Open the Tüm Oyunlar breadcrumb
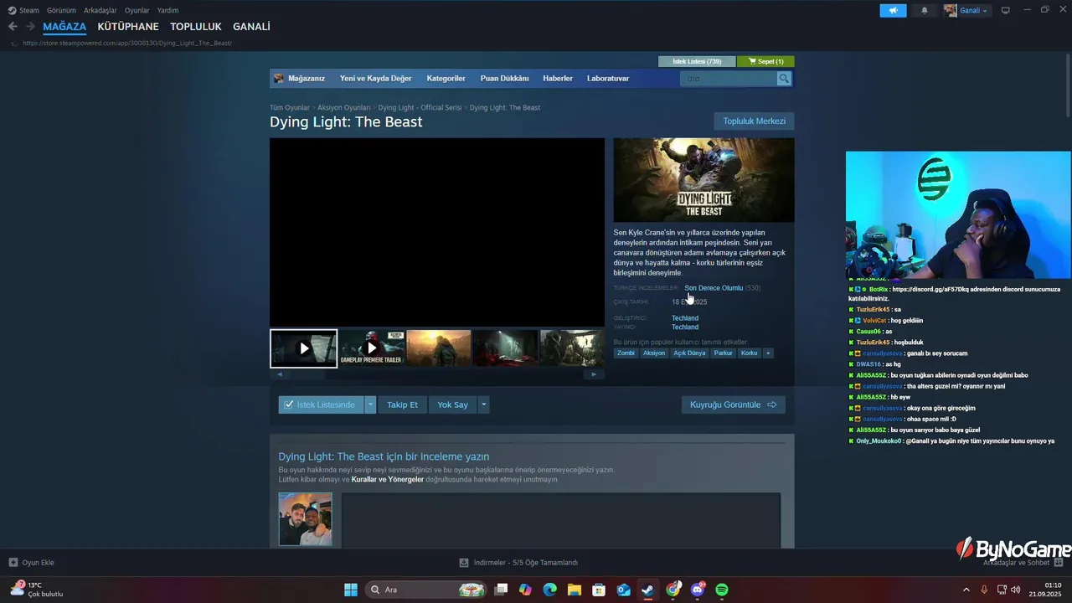The width and height of the screenshot is (1072, 603). tap(290, 108)
